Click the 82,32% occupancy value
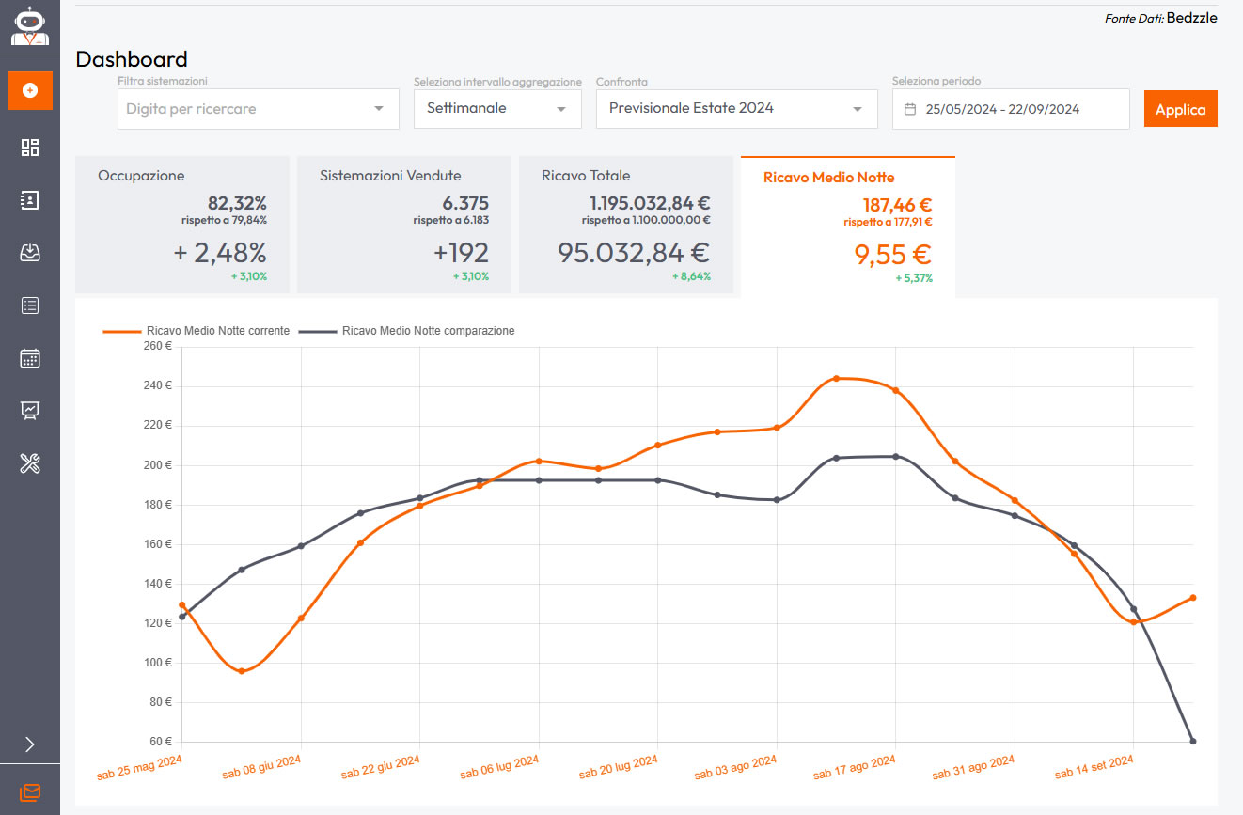1243x815 pixels. pos(237,203)
